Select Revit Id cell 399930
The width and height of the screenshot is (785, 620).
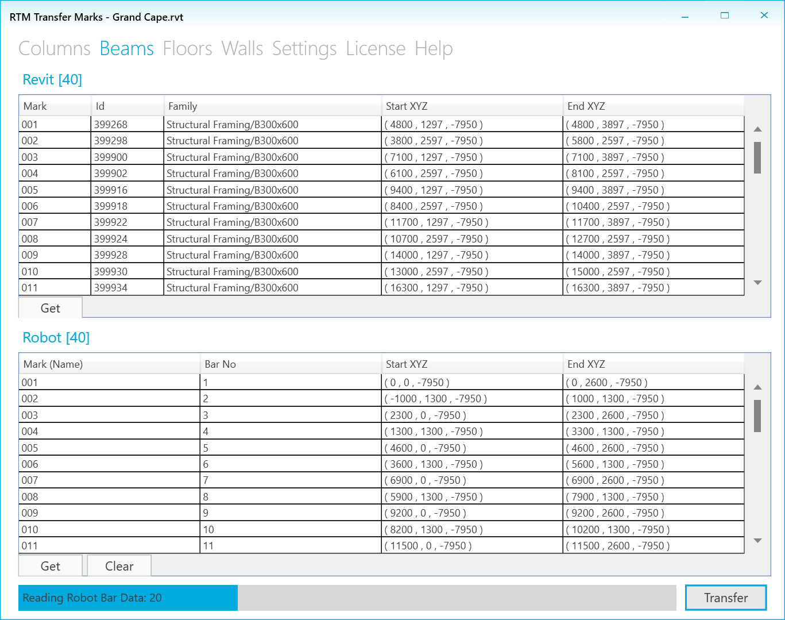tap(127, 272)
